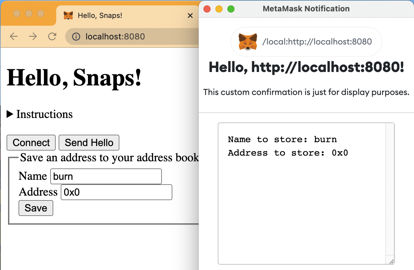Minimize the MetaMask Notification window

click(x=219, y=9)
